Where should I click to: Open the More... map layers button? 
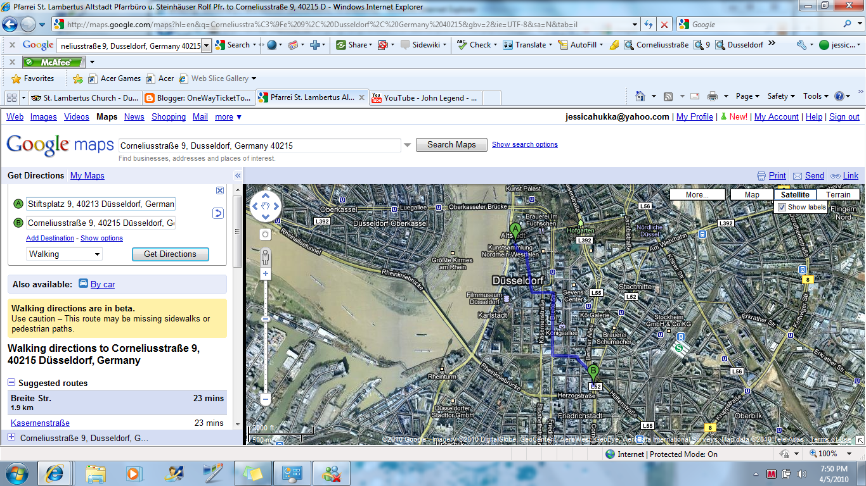coord(697,195)
